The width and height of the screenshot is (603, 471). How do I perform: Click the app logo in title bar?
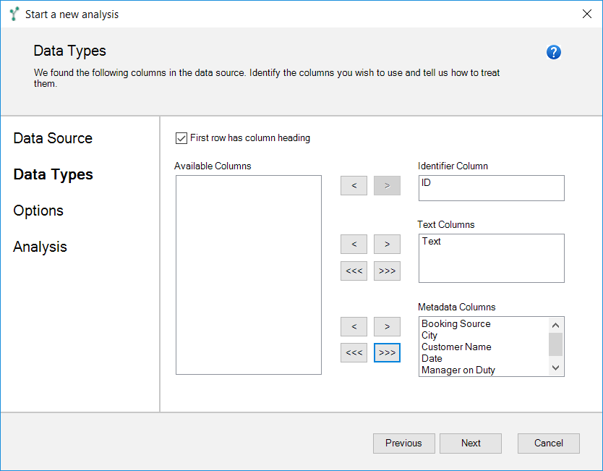point(14,14)
